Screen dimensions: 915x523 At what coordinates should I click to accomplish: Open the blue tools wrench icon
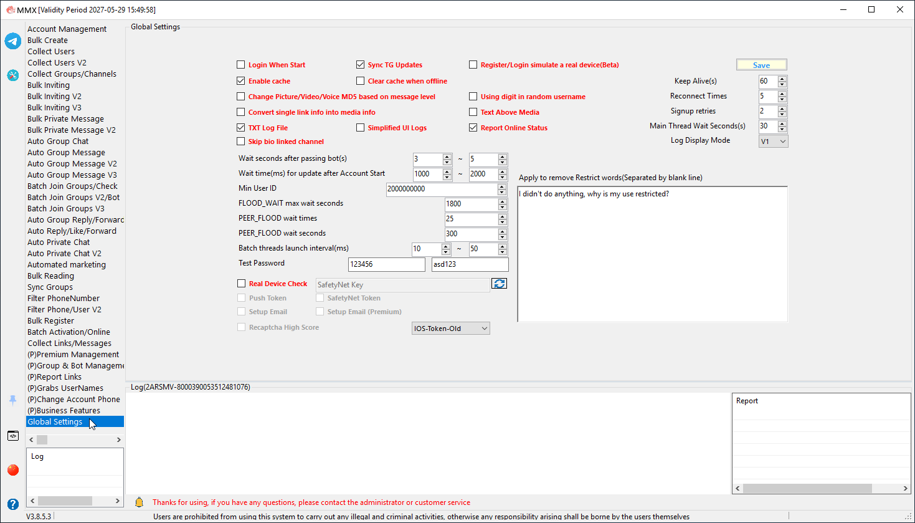(x=13, y=75)
